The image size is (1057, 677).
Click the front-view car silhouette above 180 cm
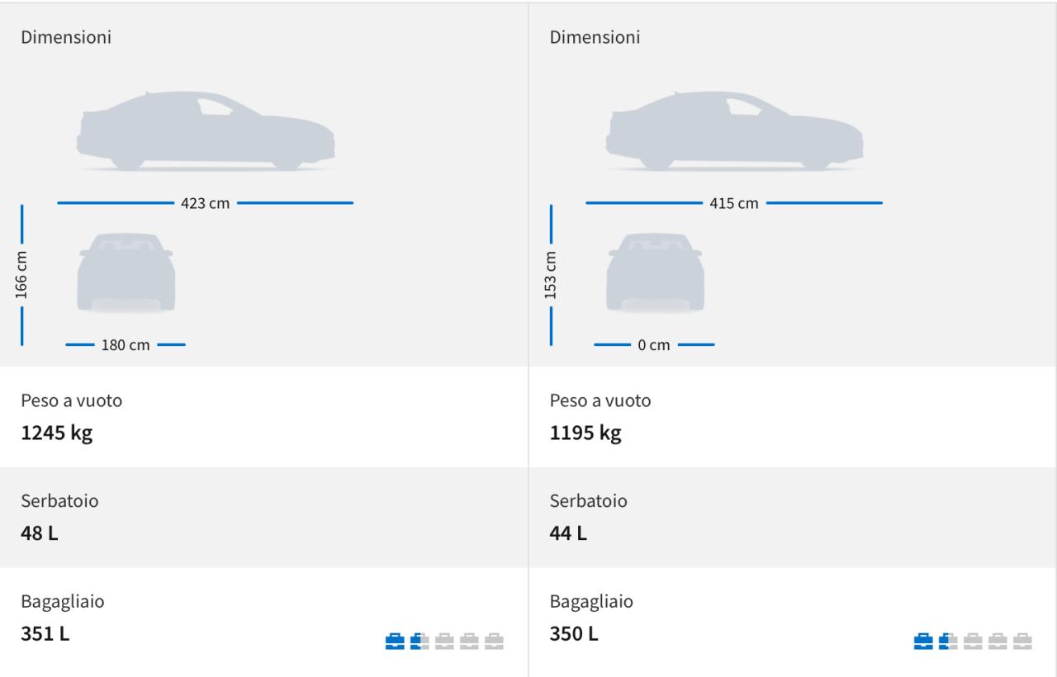point(126,272)
